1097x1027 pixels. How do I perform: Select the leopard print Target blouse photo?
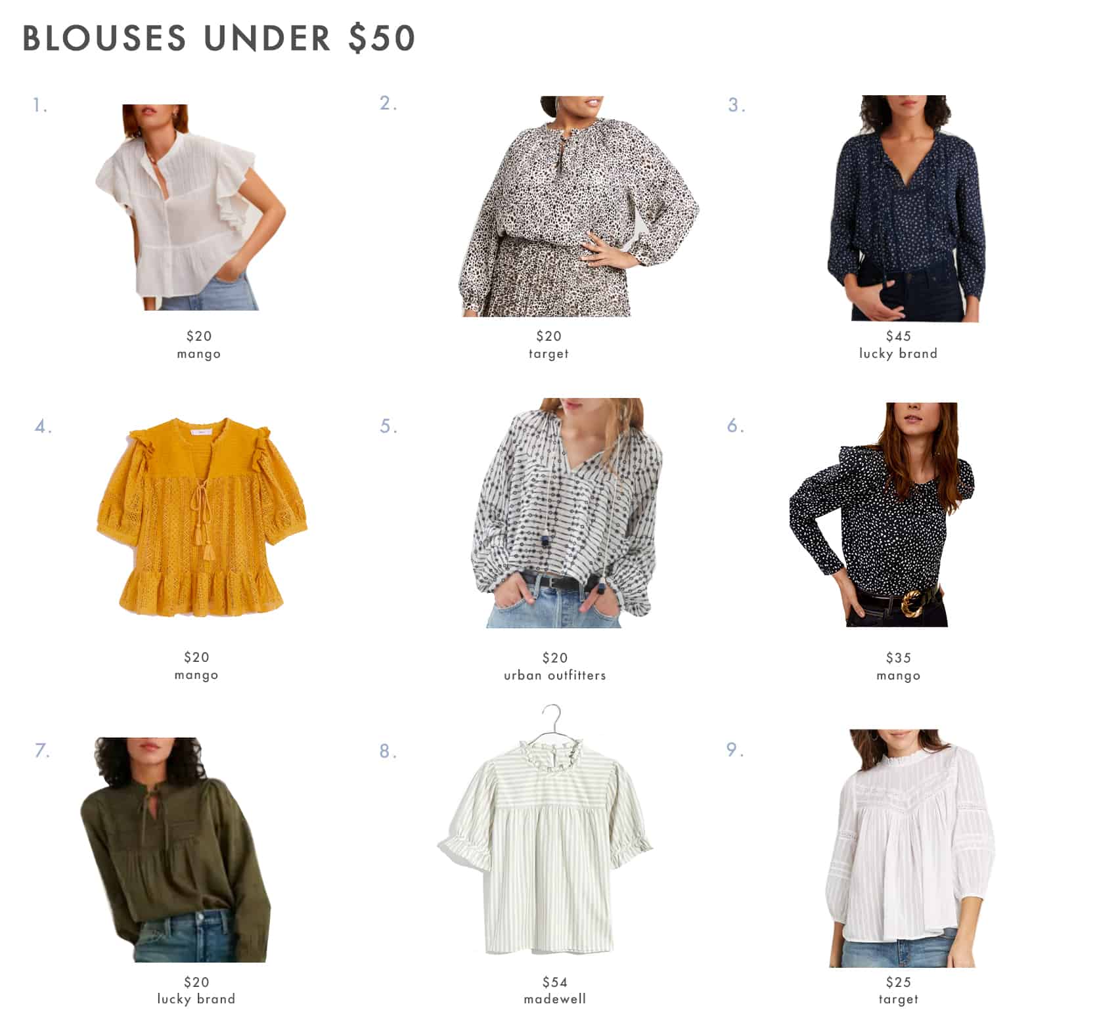pyautogui.click(x=579, y=206)
